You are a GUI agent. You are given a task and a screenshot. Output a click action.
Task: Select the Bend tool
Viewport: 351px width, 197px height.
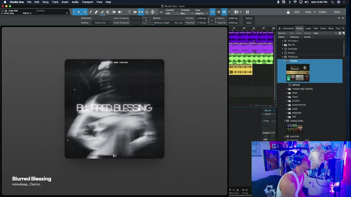(114, 12)
